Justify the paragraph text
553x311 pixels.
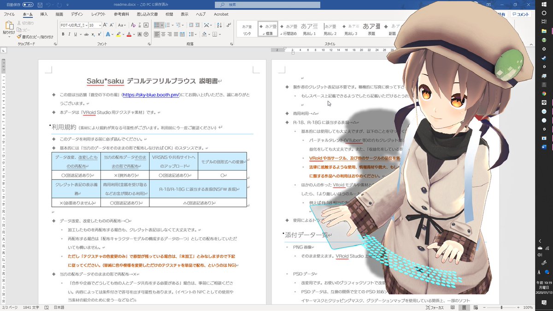pos(176,35)
